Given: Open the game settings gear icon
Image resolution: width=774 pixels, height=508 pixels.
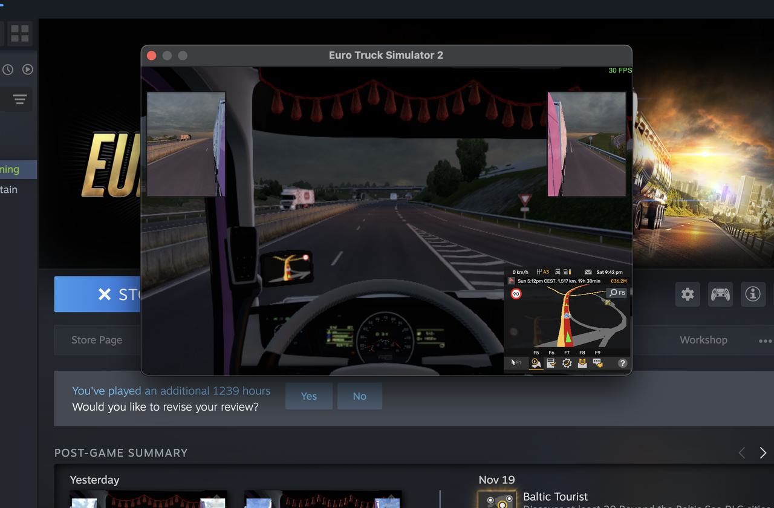Looking at the screenshot, I should [688, 295].
